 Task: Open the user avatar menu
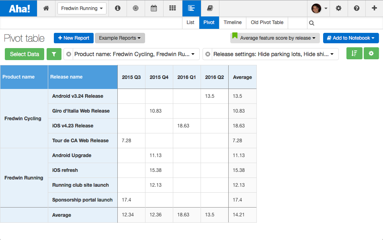click(x=319, y=8)
